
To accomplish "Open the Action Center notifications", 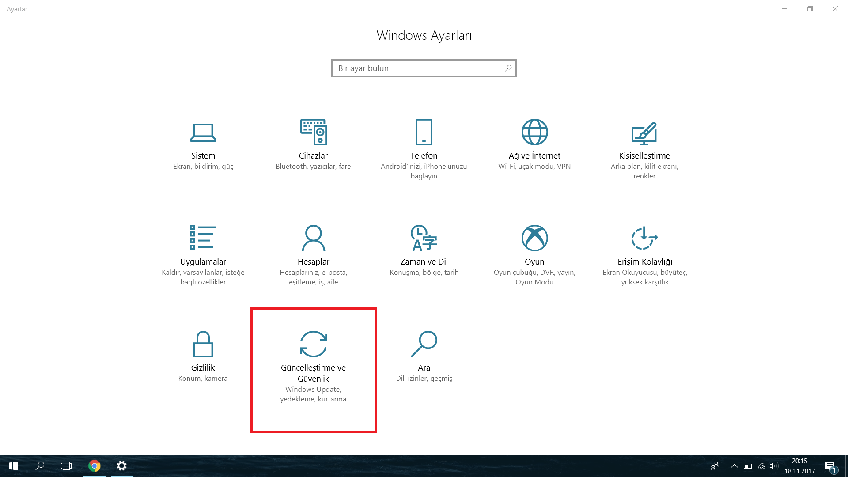I will 830,466.
